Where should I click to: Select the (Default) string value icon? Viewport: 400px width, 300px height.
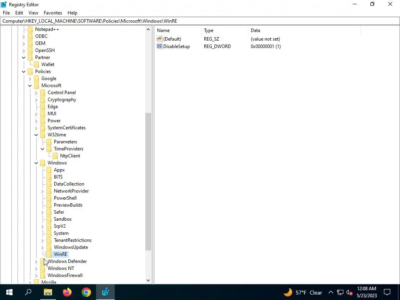pyautogui.click(x=159, y=39)
